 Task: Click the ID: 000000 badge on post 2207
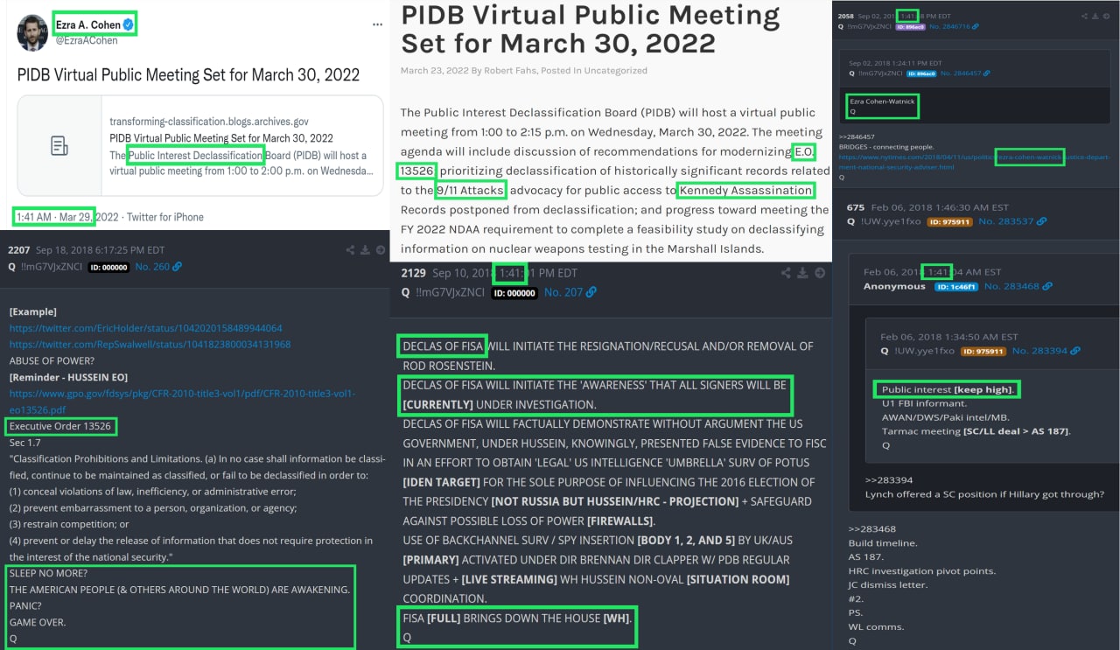tap(109, 267)
